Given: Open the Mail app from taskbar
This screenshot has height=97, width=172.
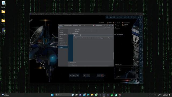Looking at the screenshot, I should 84,95.
